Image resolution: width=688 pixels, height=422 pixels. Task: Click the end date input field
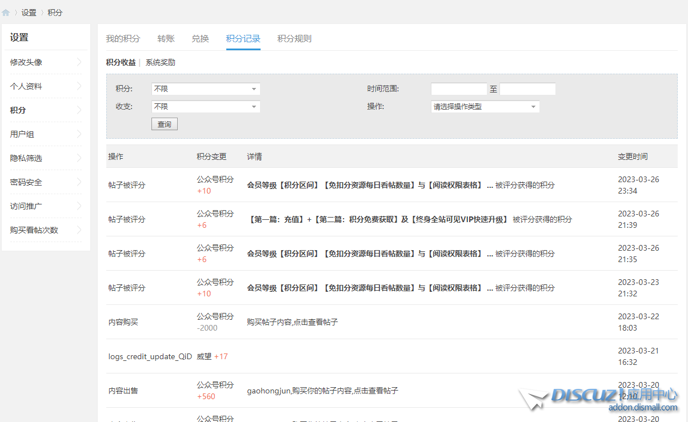click(527, 89)
